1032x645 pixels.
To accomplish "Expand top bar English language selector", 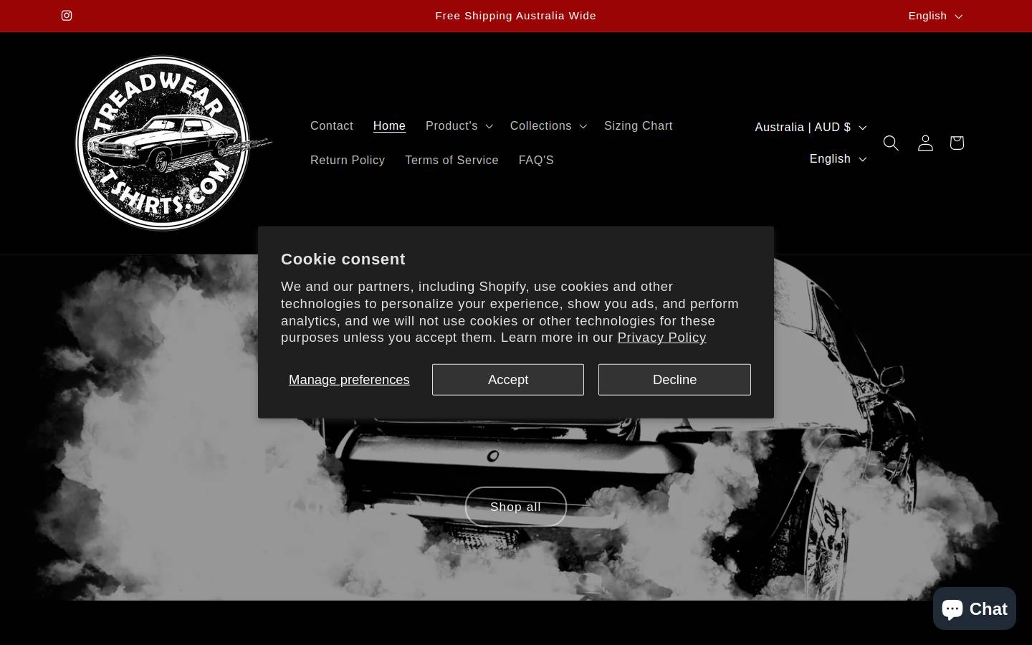I will [x=935, y=16].
